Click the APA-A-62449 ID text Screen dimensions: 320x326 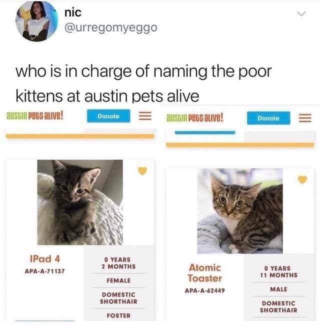click(x=205, y=290)
